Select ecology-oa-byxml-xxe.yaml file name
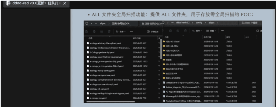Image resolution: width=276 pixels, height=107 pixels. (x=102, y=75)
